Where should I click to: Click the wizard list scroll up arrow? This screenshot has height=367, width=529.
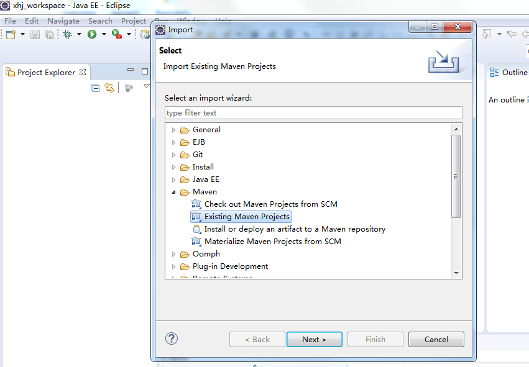point(456,129)
